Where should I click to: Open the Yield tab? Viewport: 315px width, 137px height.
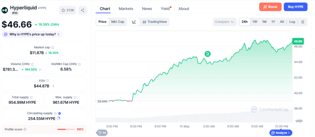click(165, 9)
